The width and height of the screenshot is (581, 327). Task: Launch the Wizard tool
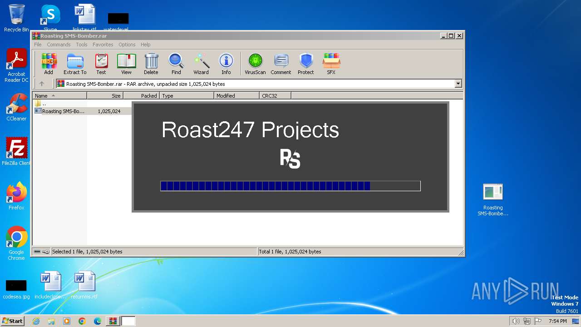coord(201,64)
